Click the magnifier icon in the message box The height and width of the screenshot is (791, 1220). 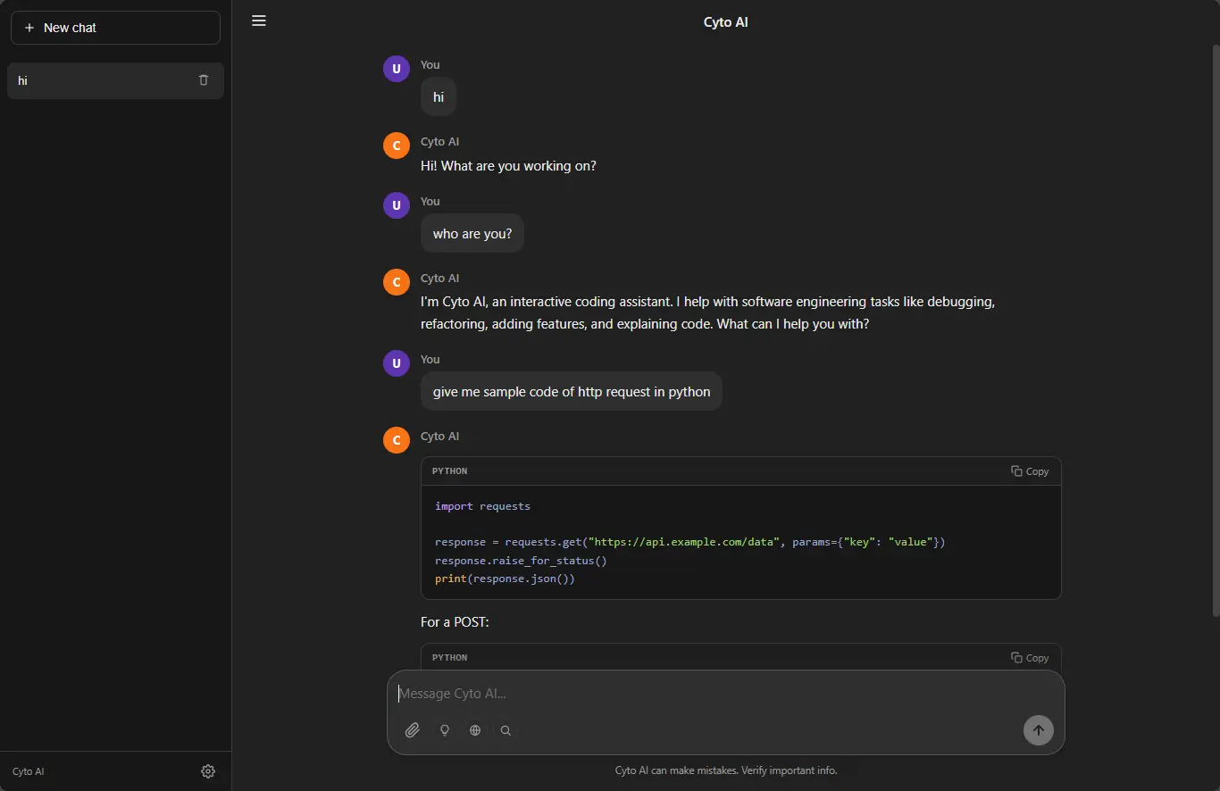tap(506, 730)
